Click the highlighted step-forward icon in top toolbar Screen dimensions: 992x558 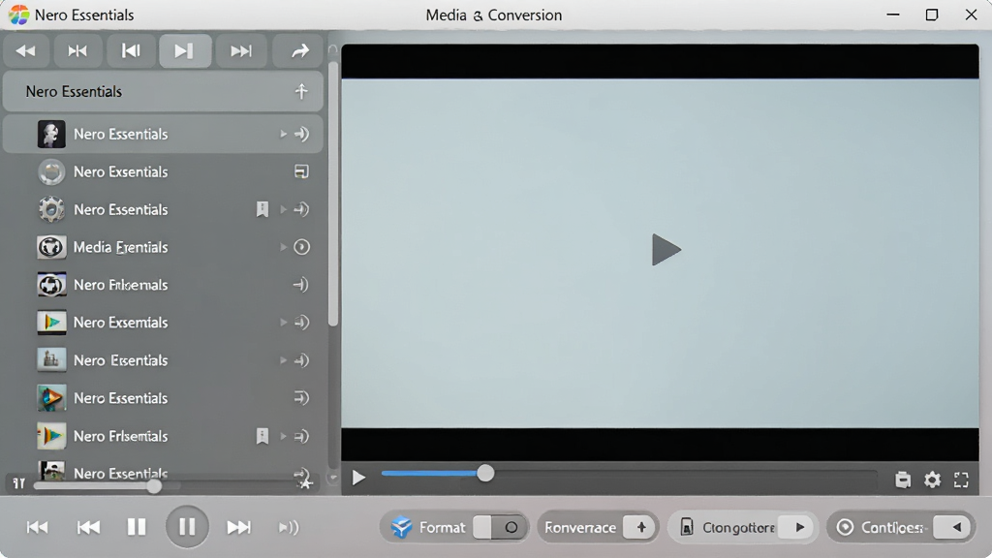pyautogui.click(x=185, y=51)
